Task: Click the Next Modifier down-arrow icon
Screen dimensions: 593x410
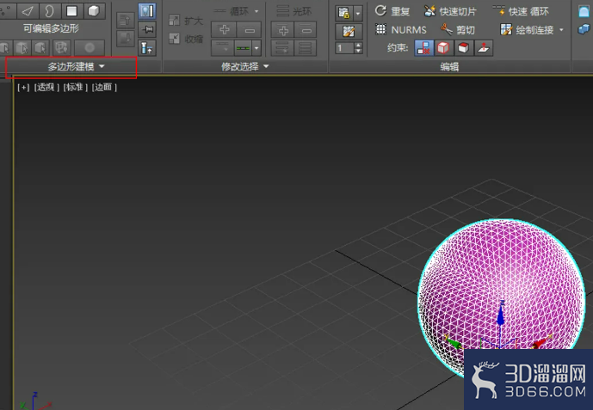Action: point(125,38)
